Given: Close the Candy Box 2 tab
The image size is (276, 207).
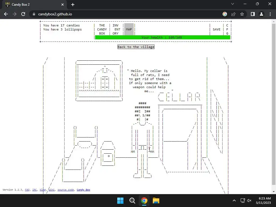Looking at the screenshot, I should coord(63,5).
